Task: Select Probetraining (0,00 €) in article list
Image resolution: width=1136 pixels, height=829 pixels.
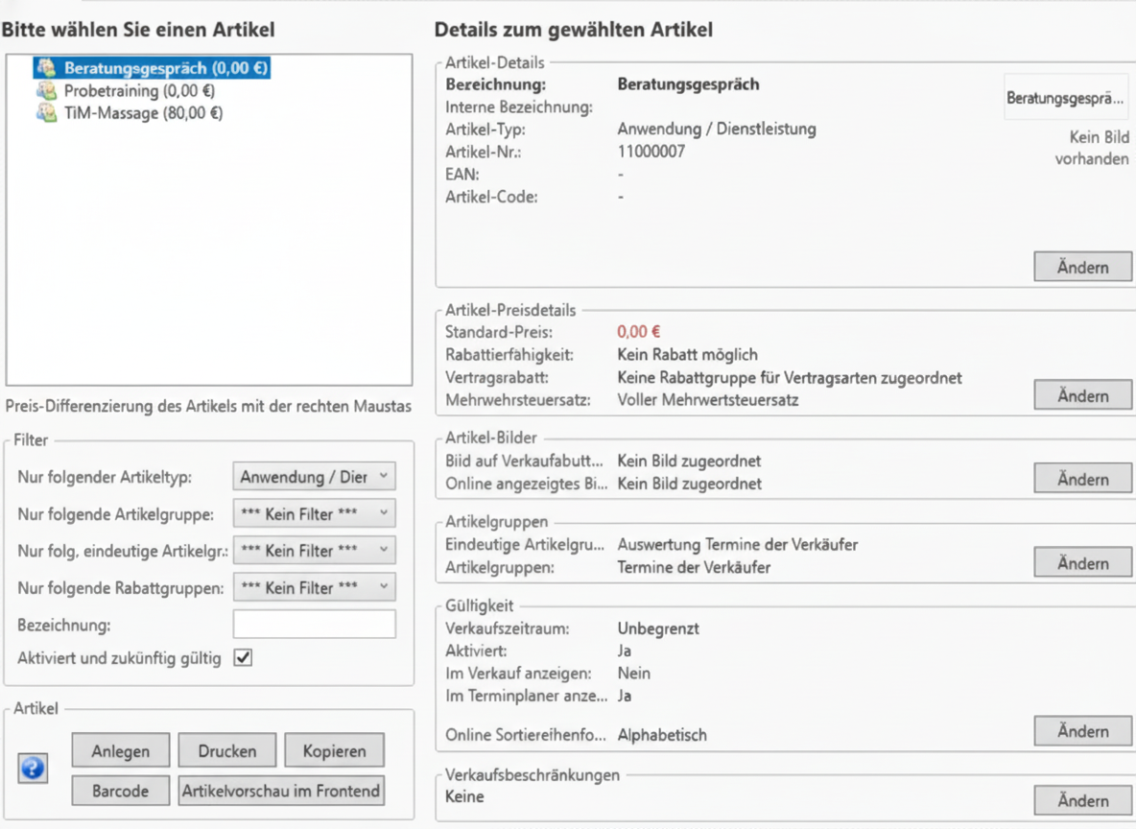Action: pyautogui.click(x=138, y=91)
